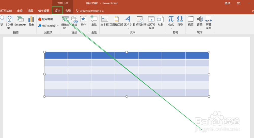Switch to the View (视图) tab
The image size is (254, 138).
point(30,11)
